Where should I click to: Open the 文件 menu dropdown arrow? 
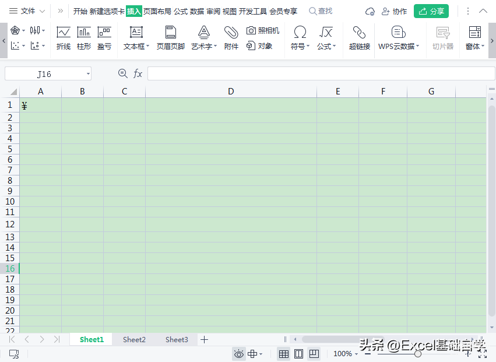(x=42, y=12)
